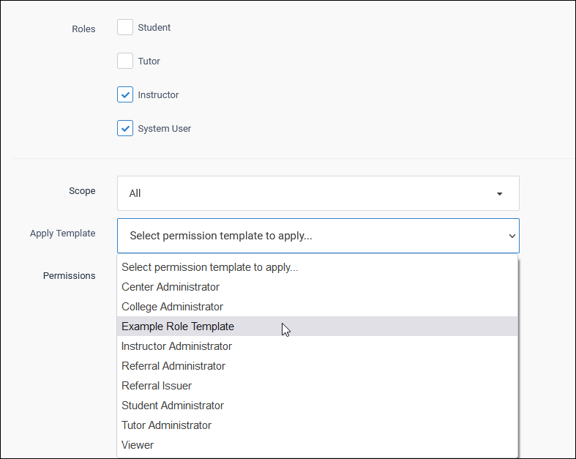Click the Apply Template chevron icon
576x459 pixels.
tap(512, 236)
